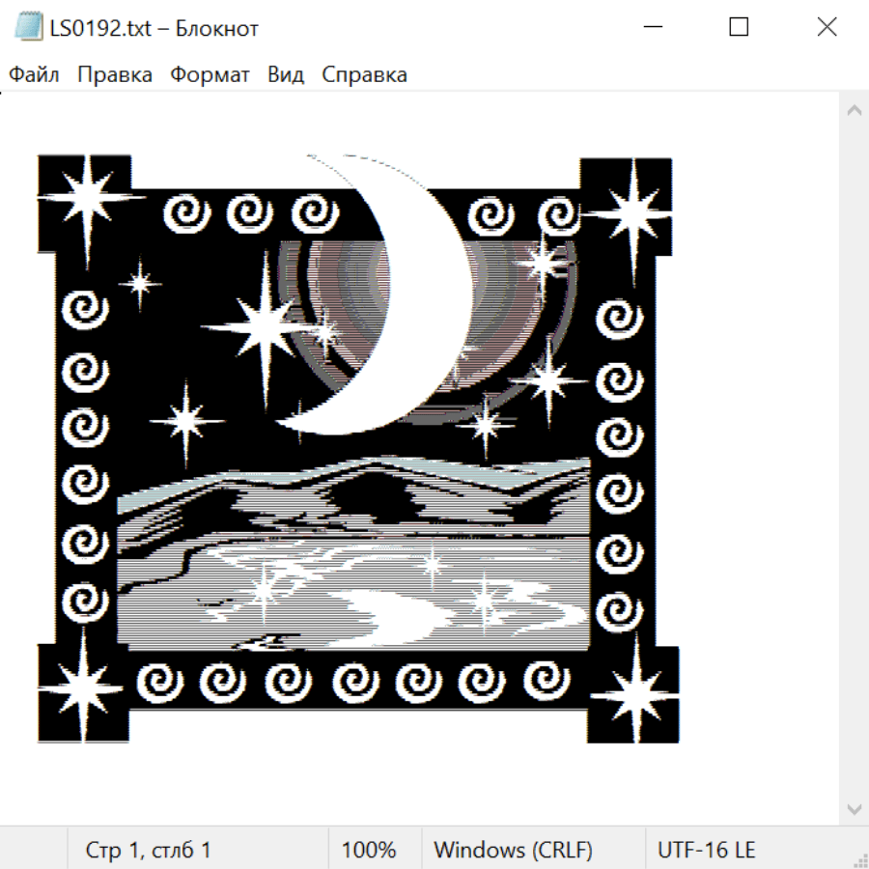869x869 pixels.
Task: Click the scroll down arrow
Action: click(x=854, y=808)
